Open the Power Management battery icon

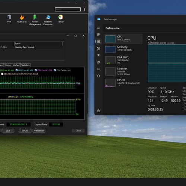tap(35, 17)
